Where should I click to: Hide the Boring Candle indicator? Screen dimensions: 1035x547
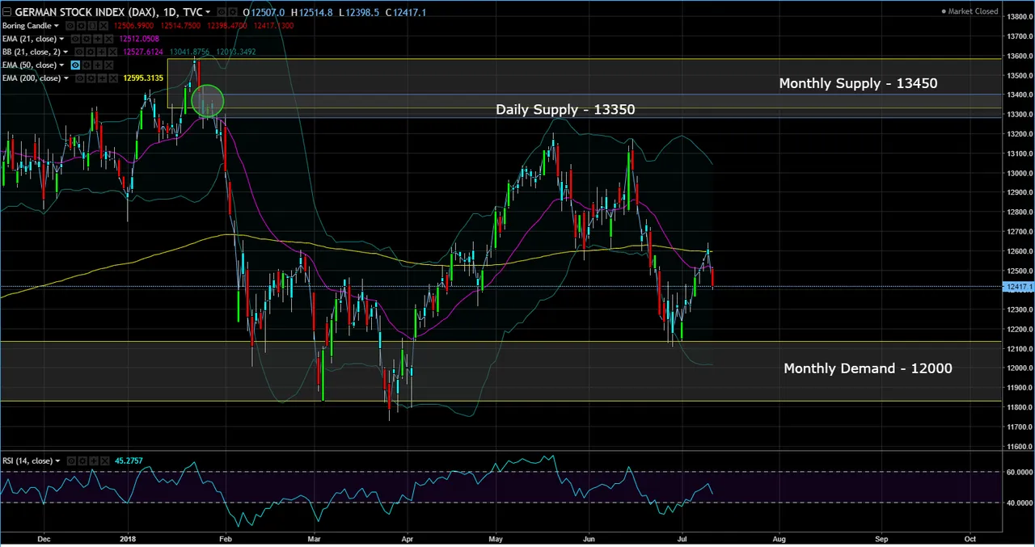[70, 26]
